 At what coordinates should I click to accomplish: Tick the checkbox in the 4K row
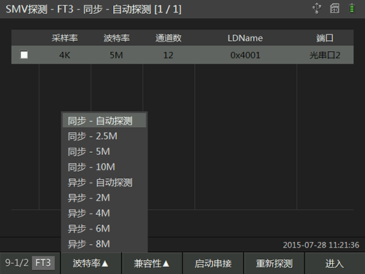(24, 55)
